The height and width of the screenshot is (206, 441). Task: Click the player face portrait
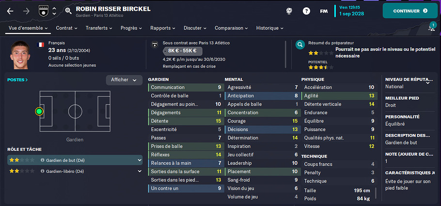pos(22,55)
